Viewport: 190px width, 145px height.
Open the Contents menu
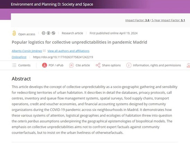click(x=21, y=65)
